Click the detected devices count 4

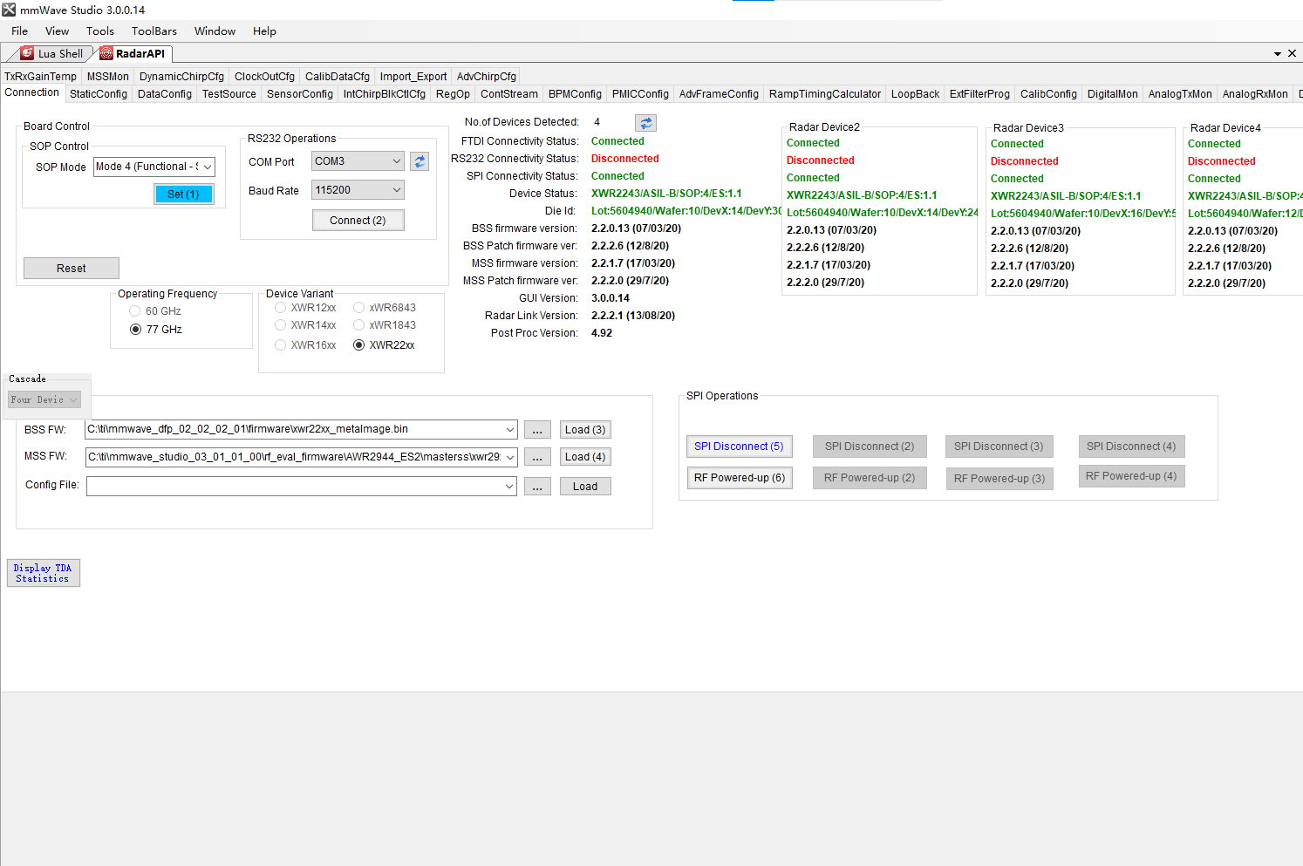pyautogui.click(x=597, y=122)
